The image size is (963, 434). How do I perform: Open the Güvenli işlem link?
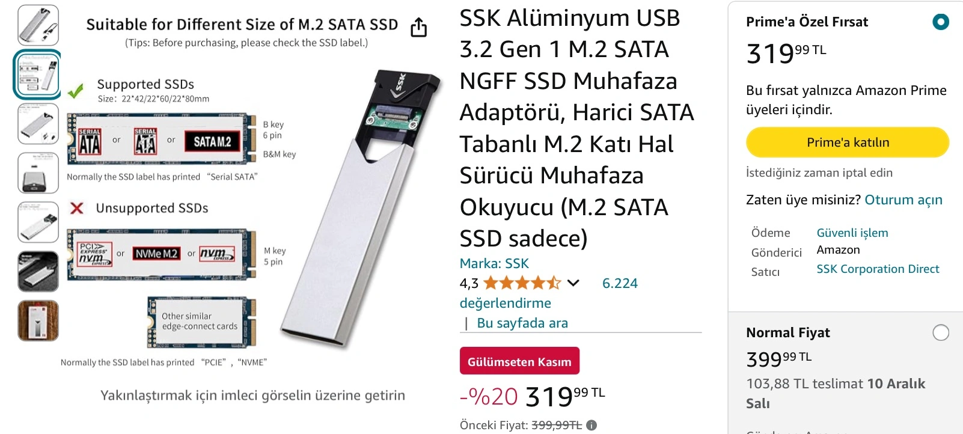(852, 233)
